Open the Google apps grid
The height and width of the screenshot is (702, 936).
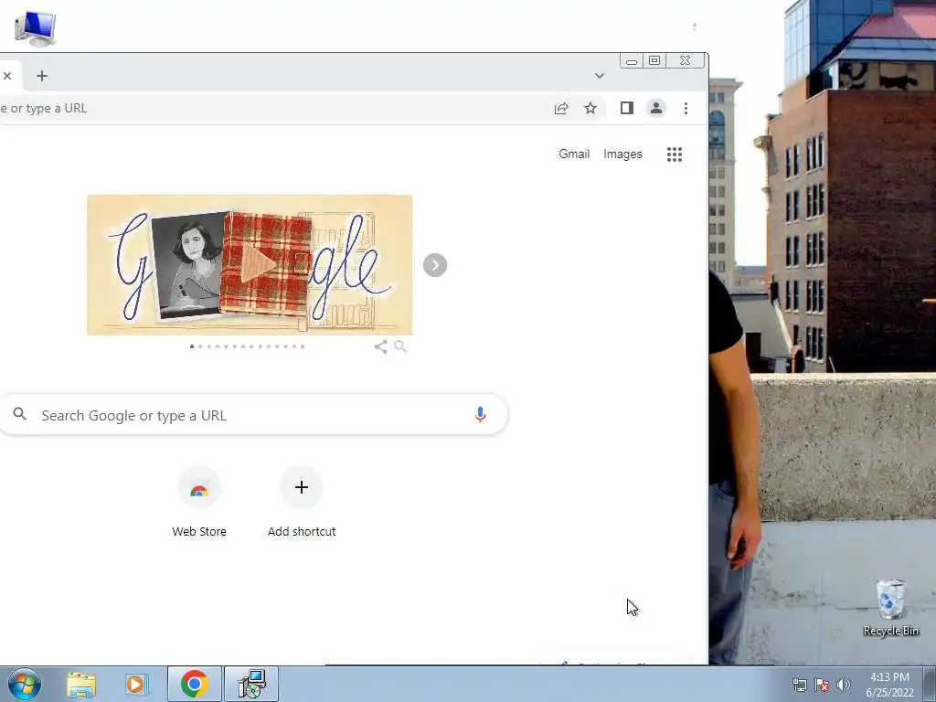pos(675,154)
